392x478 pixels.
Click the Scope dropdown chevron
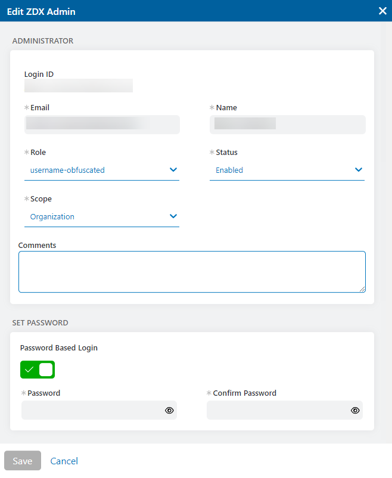173,216
